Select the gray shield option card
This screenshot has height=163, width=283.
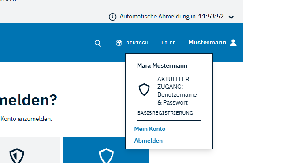point(30,150)
